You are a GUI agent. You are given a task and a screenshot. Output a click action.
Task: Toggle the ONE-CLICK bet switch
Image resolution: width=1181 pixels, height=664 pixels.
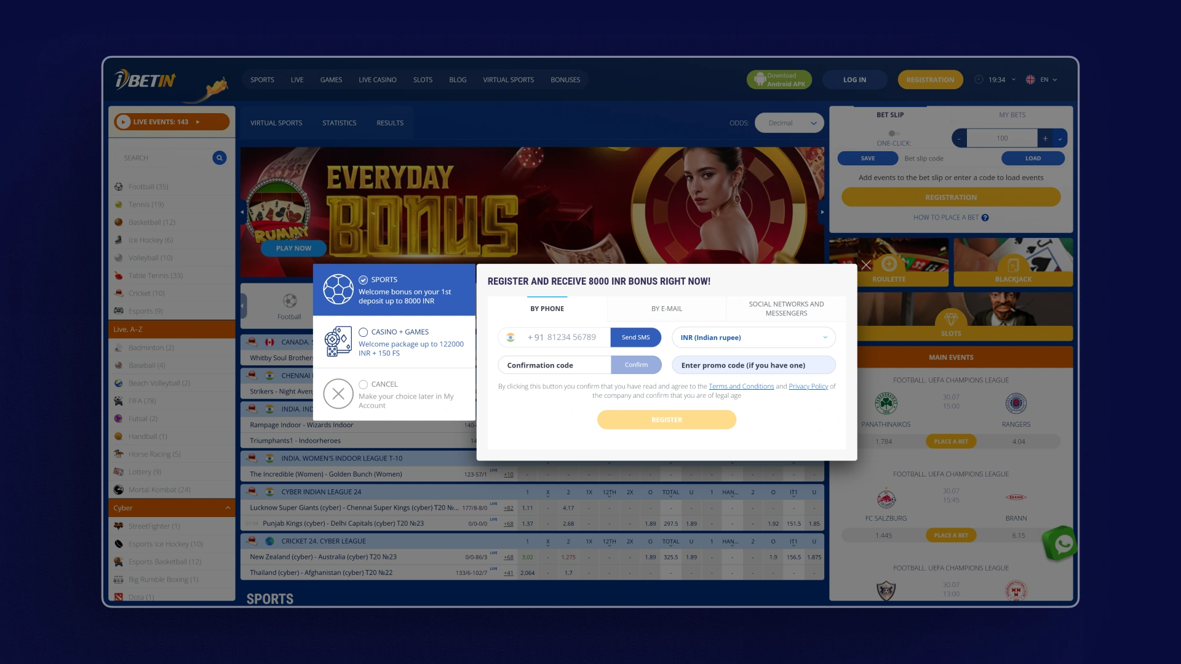tap(894, 133)
